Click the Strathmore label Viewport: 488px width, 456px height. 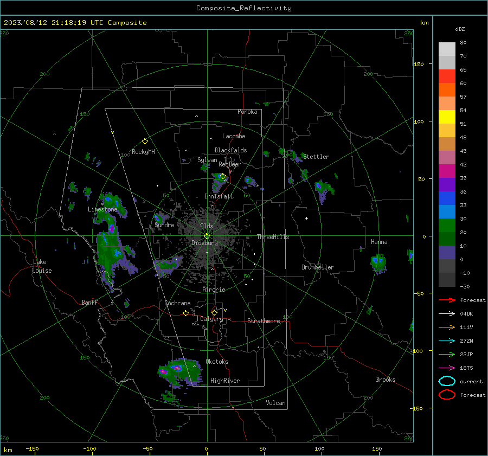click(x=264, y=321)
